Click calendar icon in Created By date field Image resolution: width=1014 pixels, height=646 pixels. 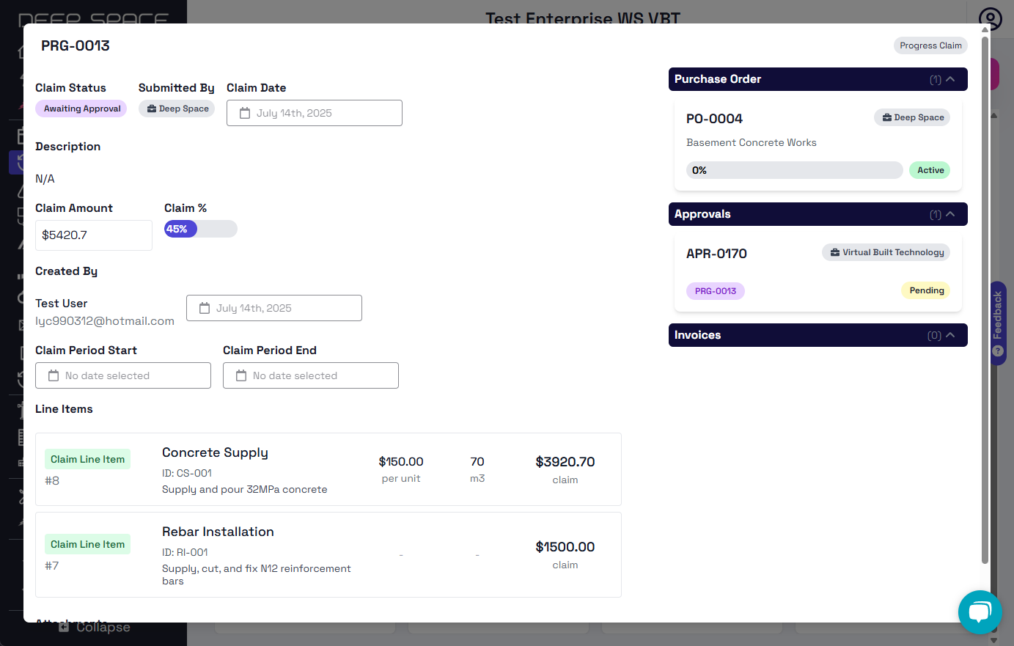pos(205,308)
